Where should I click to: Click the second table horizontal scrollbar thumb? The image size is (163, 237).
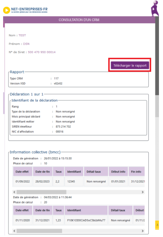[x=39, y=231]
